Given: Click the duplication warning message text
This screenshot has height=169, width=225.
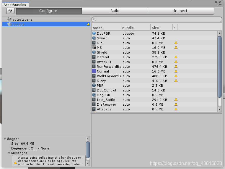Looking at the screenshot, I should click(50, 161).
